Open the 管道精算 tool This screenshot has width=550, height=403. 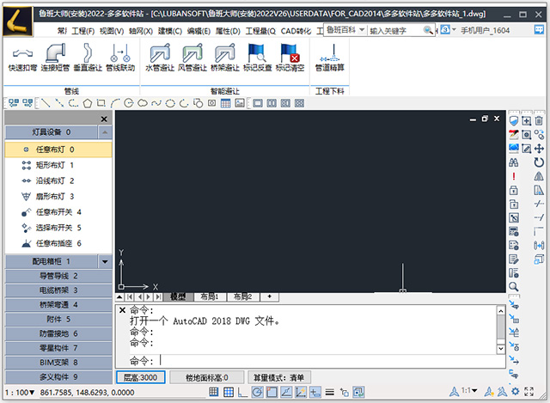point(330,58)
